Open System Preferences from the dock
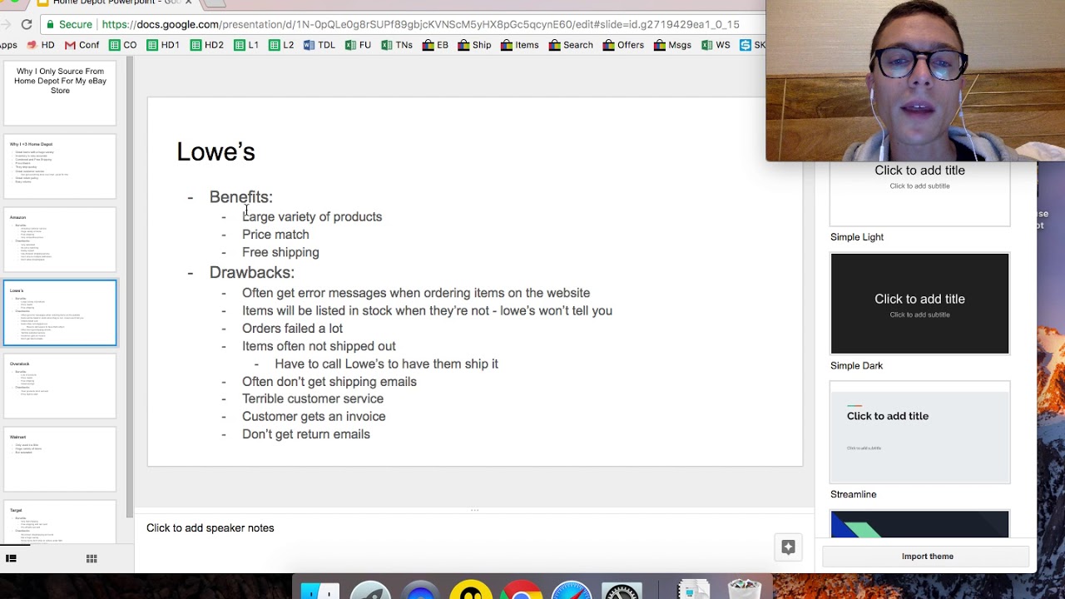Viewport: 1065px width, 599px height. (x=622, y=589)
